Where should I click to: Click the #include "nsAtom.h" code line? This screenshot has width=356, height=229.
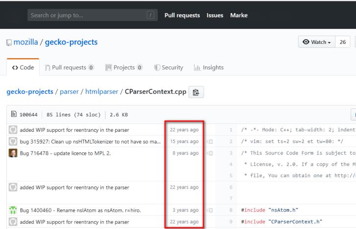(269, 210)
